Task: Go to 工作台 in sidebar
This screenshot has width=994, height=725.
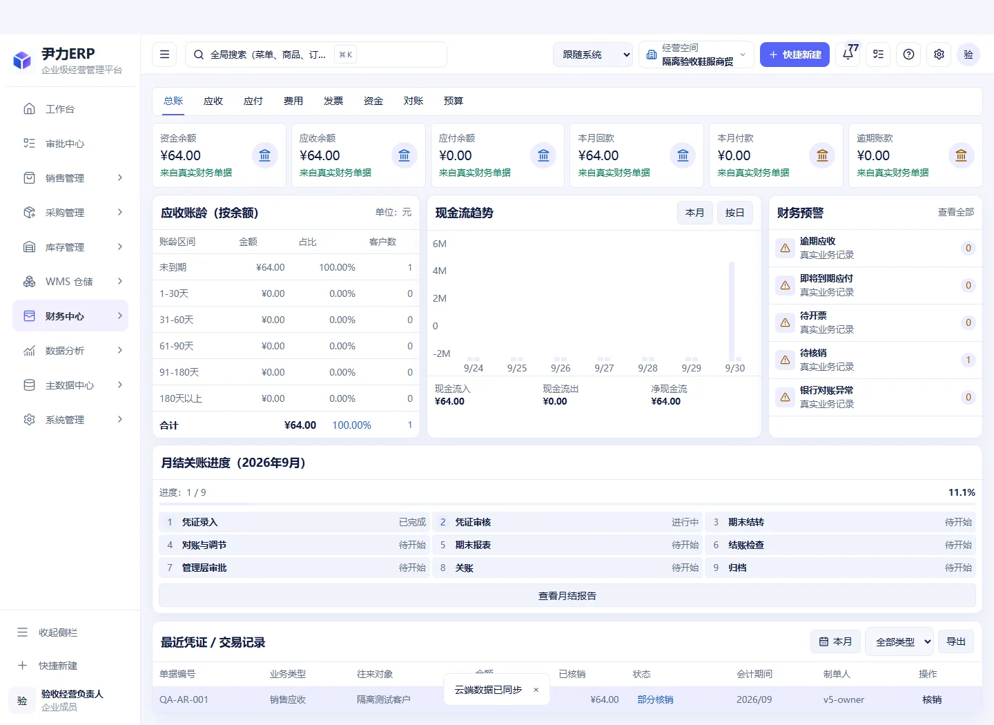Action: point(70,108)
